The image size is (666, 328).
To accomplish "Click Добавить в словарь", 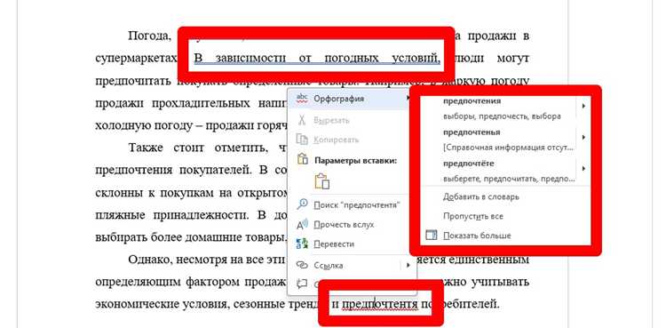I will (480, 197).
